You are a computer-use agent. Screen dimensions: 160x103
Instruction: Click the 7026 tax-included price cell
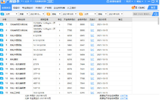click(x=82, y=59)
